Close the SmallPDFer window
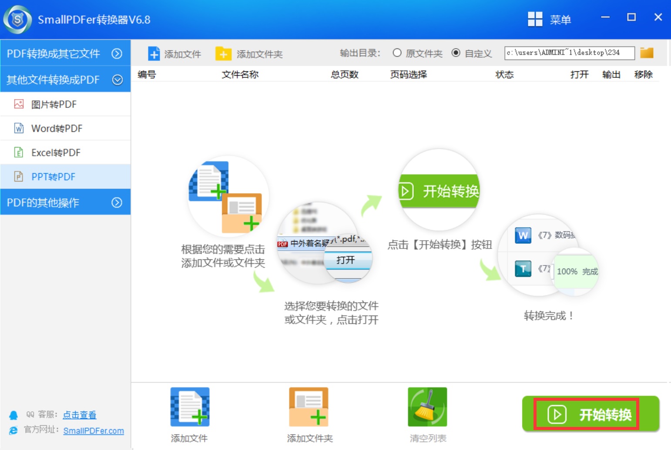Screen dimensions: 671x450 (658, 17)
